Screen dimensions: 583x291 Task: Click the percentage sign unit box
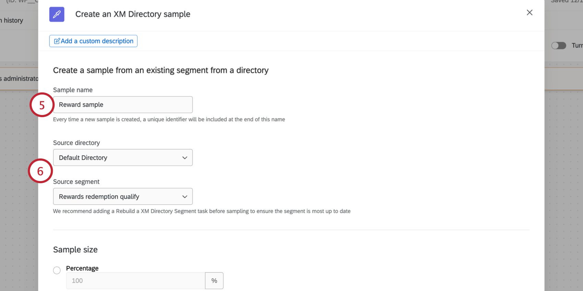tap(214, 280)
